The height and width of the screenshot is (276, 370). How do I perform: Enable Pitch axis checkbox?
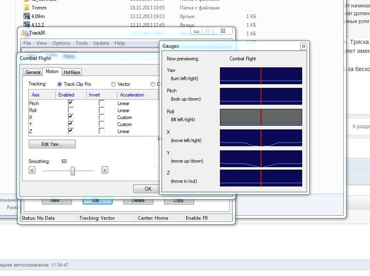pyautogui.click(x=71, y=103)
